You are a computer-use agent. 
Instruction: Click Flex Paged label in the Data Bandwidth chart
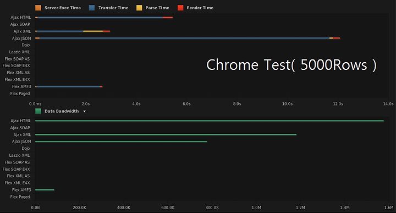(x=20, y=197)
